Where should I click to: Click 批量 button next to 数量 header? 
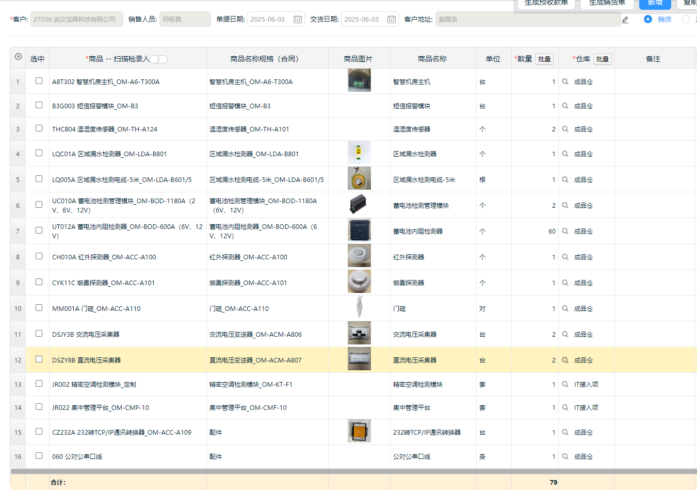pos(544,59)
